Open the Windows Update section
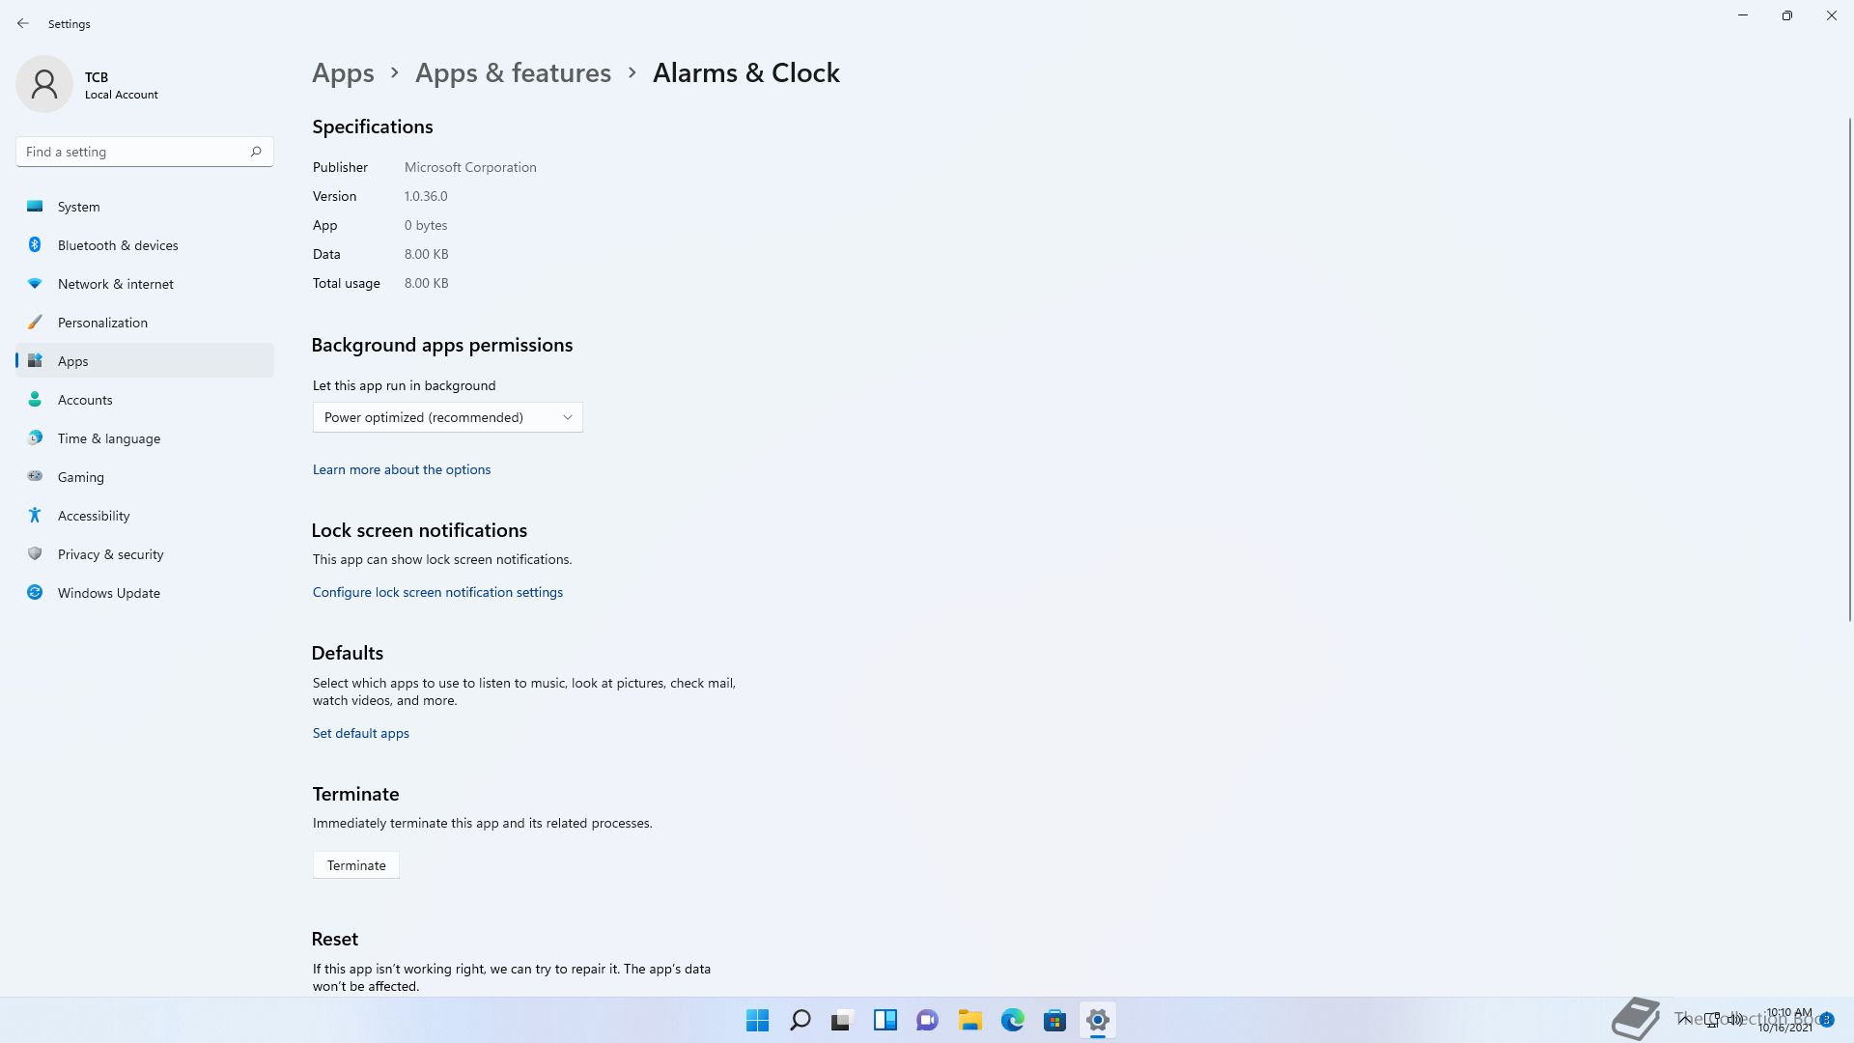 click(x=145, y=593)
